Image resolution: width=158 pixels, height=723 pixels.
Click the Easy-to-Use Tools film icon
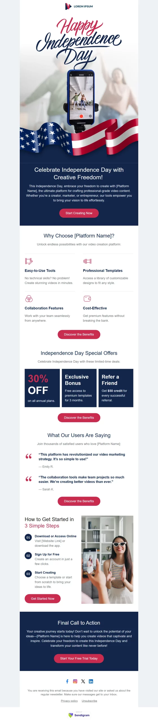[x=29, y=261]
